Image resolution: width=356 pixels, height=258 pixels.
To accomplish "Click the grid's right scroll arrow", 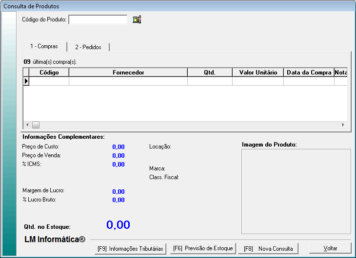I will click(343, 125).
